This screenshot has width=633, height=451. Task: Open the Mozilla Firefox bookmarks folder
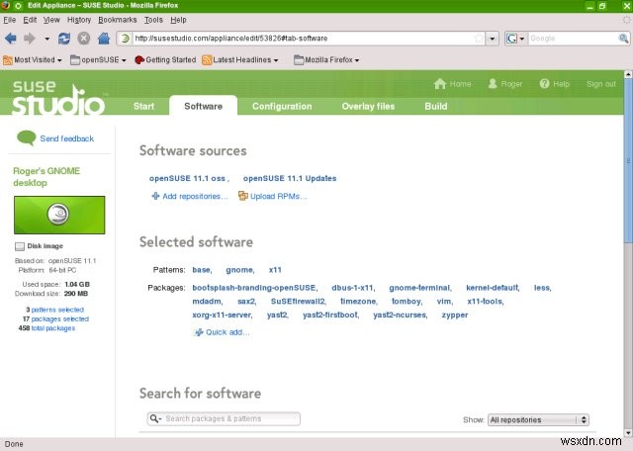tap(326, 60)
